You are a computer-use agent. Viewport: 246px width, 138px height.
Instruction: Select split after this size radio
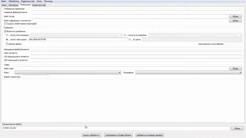click(x=7, y=35)
